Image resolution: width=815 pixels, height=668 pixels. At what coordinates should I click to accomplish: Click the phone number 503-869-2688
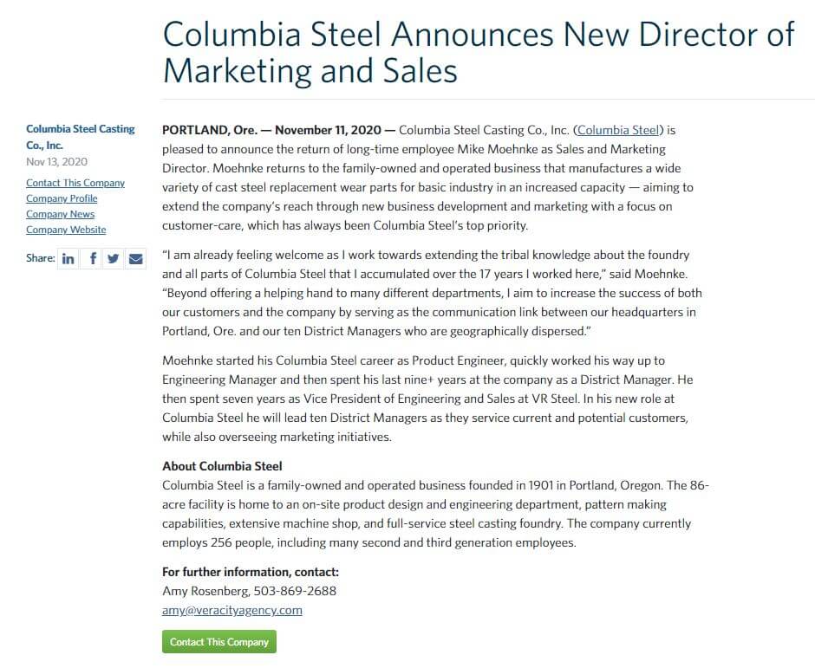295,591
